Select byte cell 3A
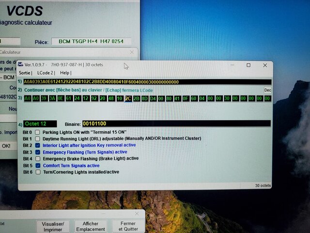This screenshot has width=310, height=233. 52,99
